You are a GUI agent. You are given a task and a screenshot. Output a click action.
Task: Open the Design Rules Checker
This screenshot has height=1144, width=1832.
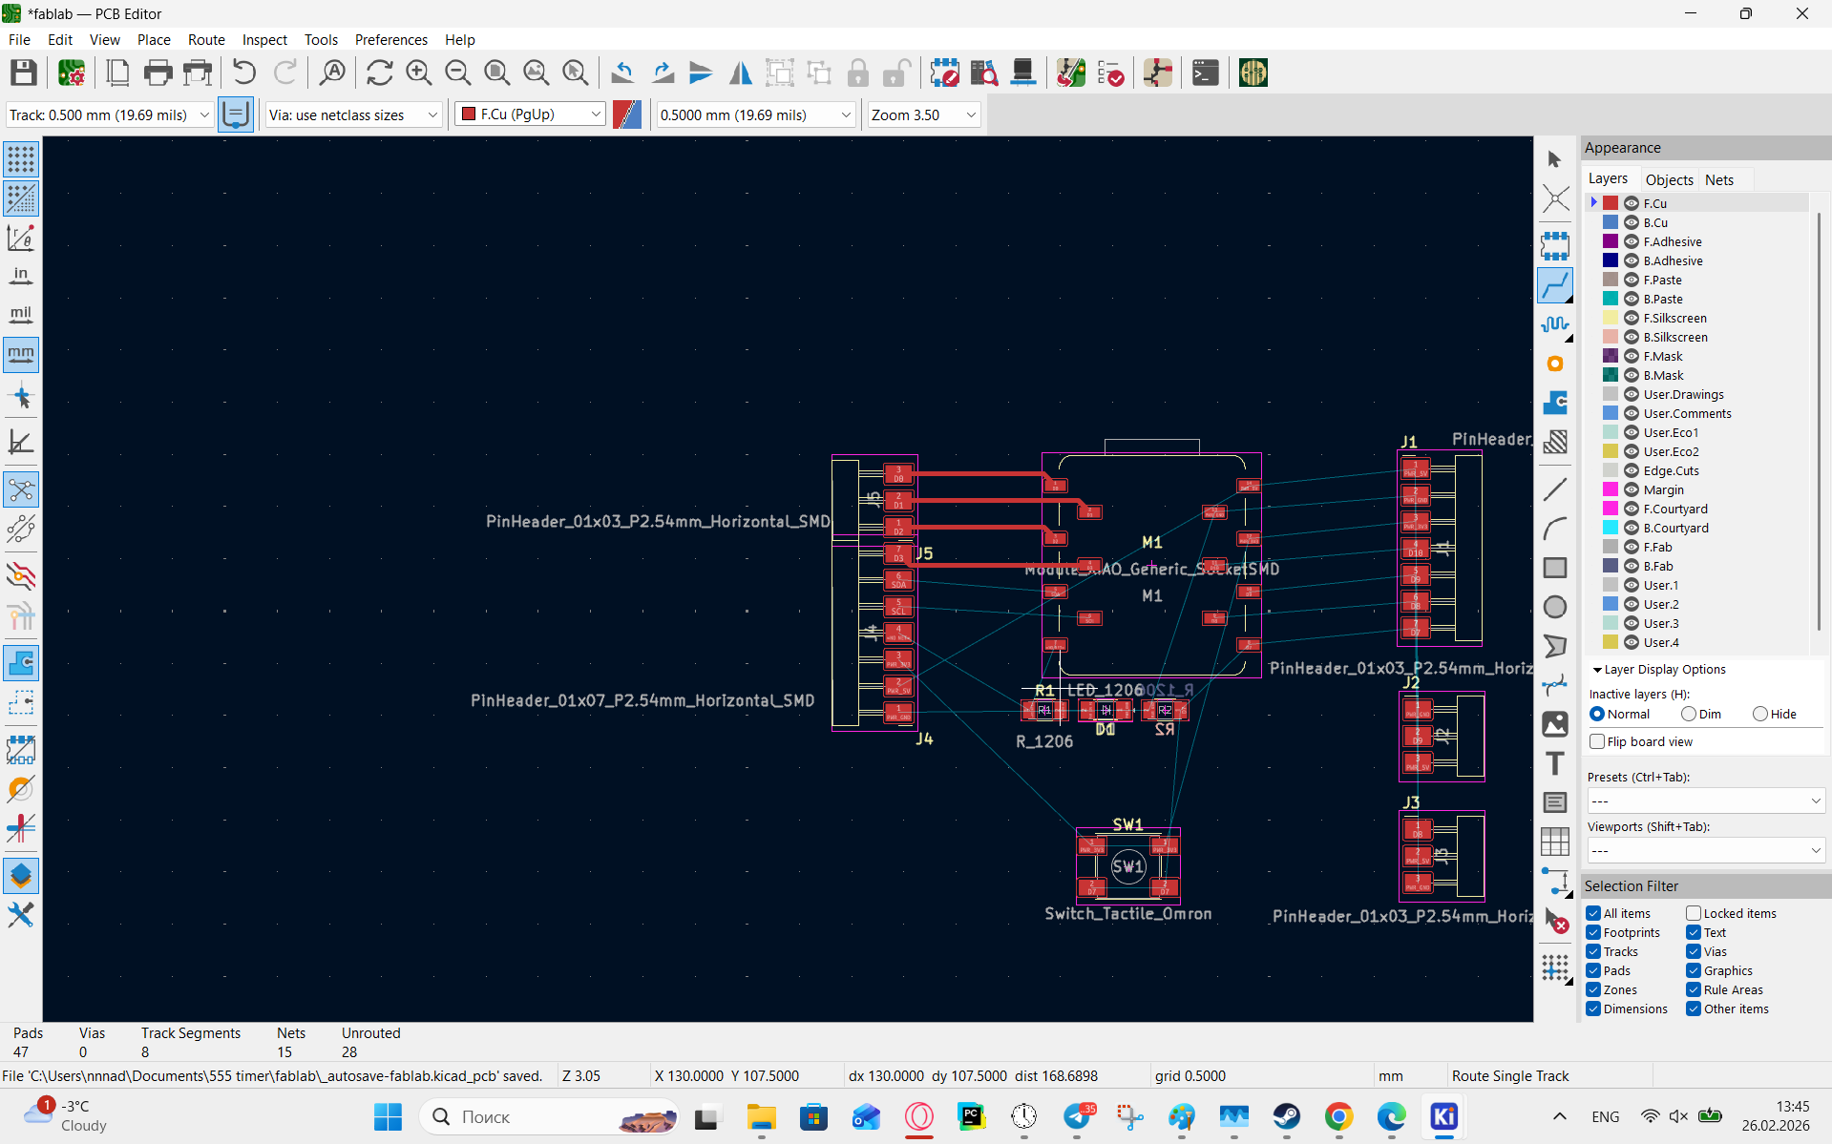click(1110, 73)
